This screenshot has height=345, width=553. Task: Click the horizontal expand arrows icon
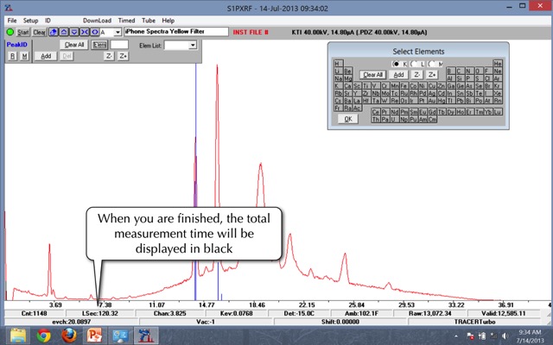click(x=94, y=32)
